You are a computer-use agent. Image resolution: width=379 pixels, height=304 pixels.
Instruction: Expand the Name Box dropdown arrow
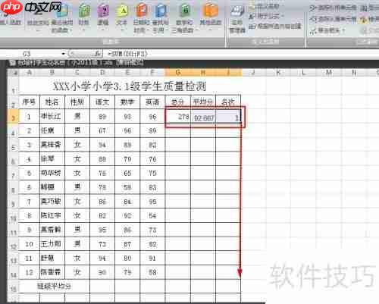[63, 54]
